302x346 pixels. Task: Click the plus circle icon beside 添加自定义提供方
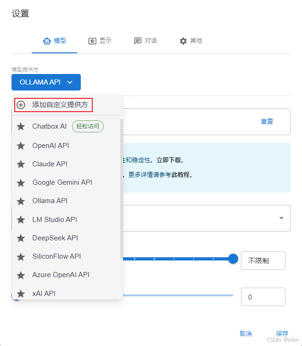pyautogui.click(x=21, y=105)
